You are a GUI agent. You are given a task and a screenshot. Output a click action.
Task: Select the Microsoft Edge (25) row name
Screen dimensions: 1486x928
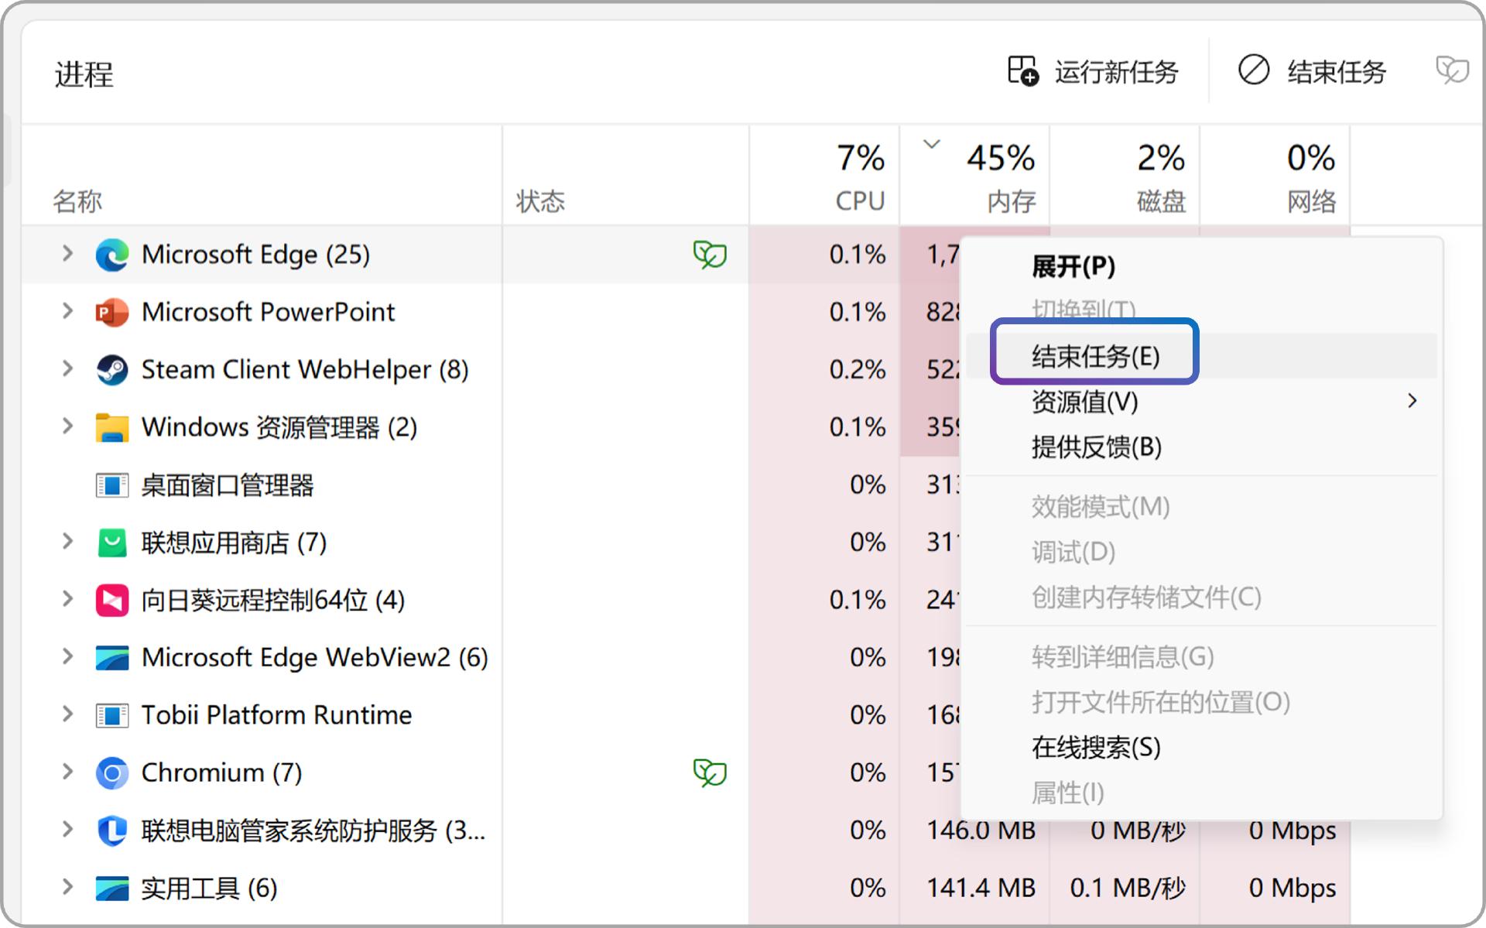255,255
